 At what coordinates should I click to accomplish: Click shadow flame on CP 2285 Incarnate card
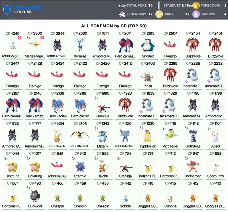tap(187, 81)
